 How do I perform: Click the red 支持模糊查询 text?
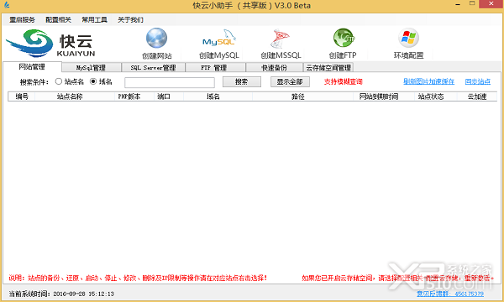(x=343, y=81)
